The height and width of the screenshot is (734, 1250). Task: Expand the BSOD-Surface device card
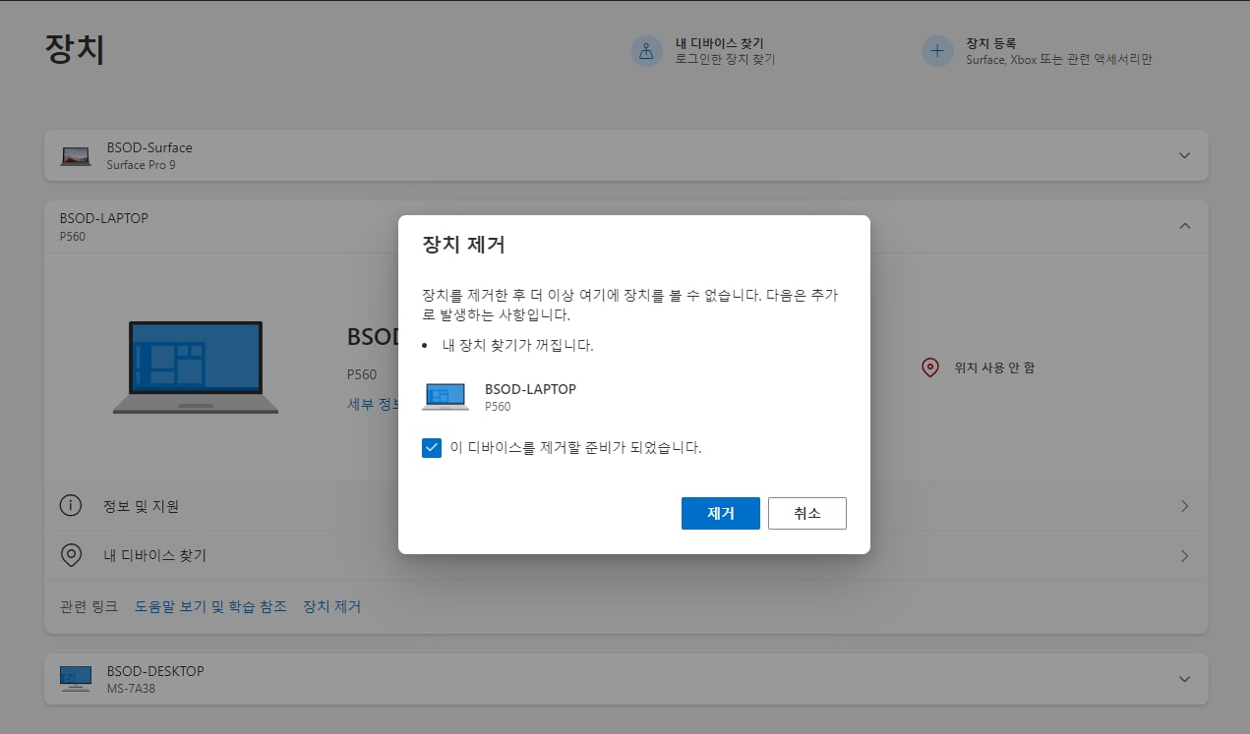[1184, 155]
